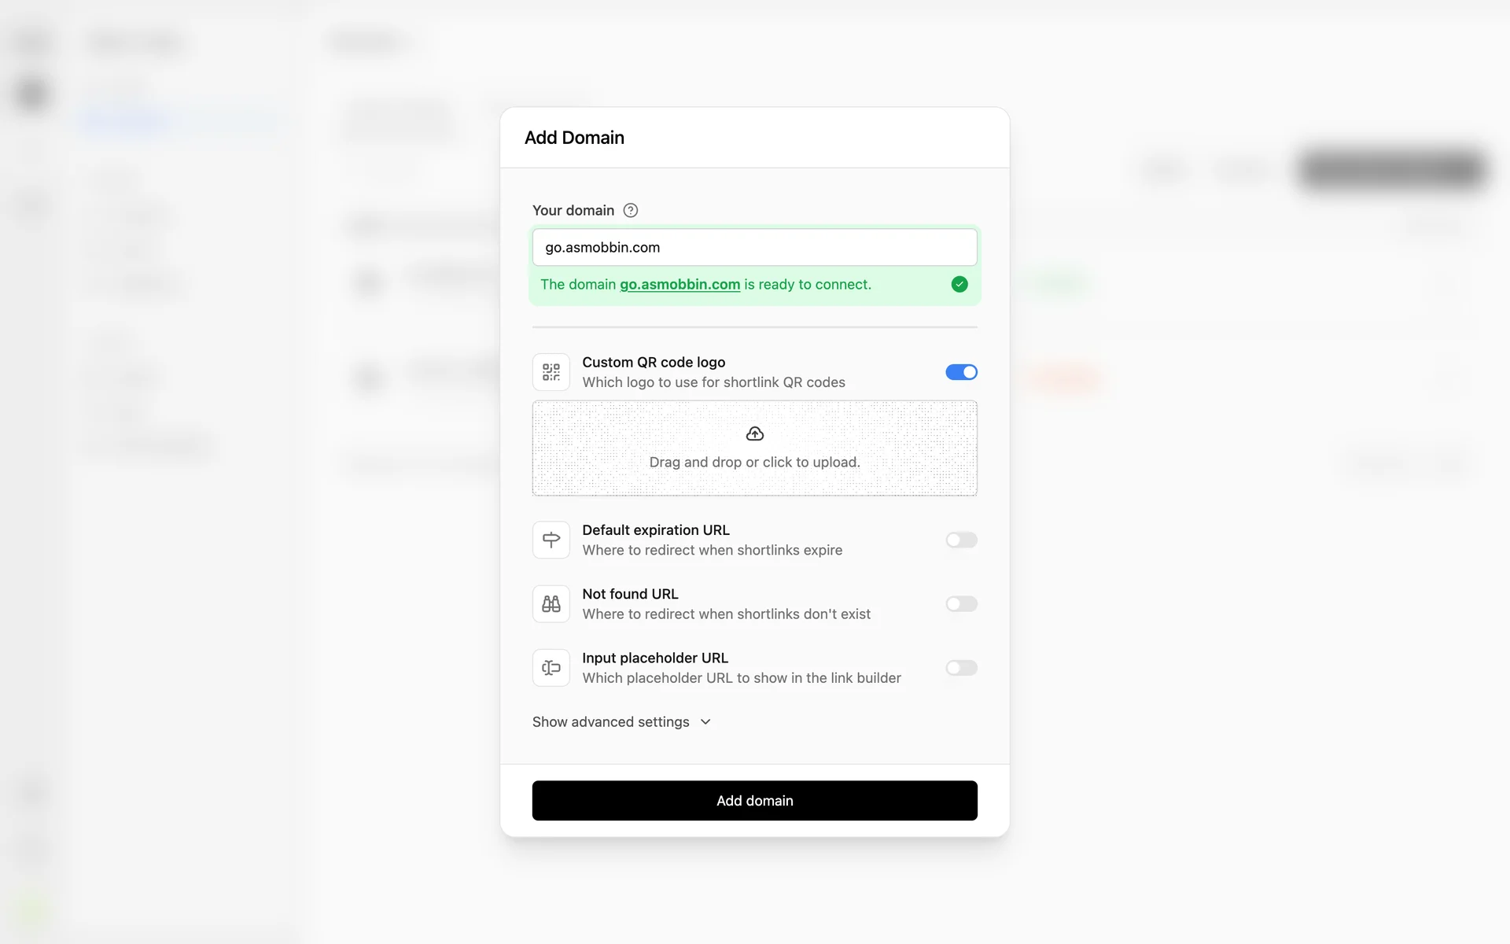Click the Your domain text field

point(755,247)
